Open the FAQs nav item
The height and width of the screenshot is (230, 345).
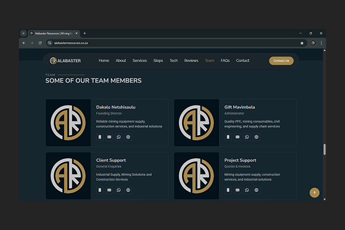pyautogui.click(x=225, y=60)
